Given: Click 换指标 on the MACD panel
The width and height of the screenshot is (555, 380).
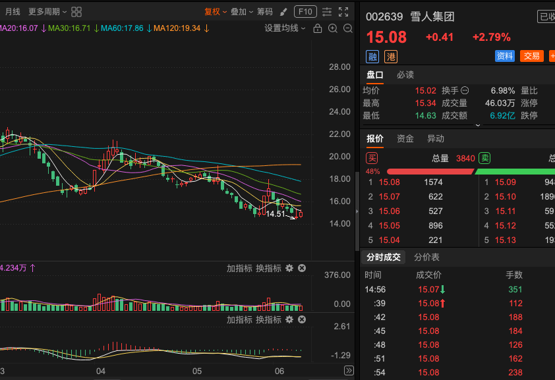Looking at the screenshot, I should [x=269, y=320].
